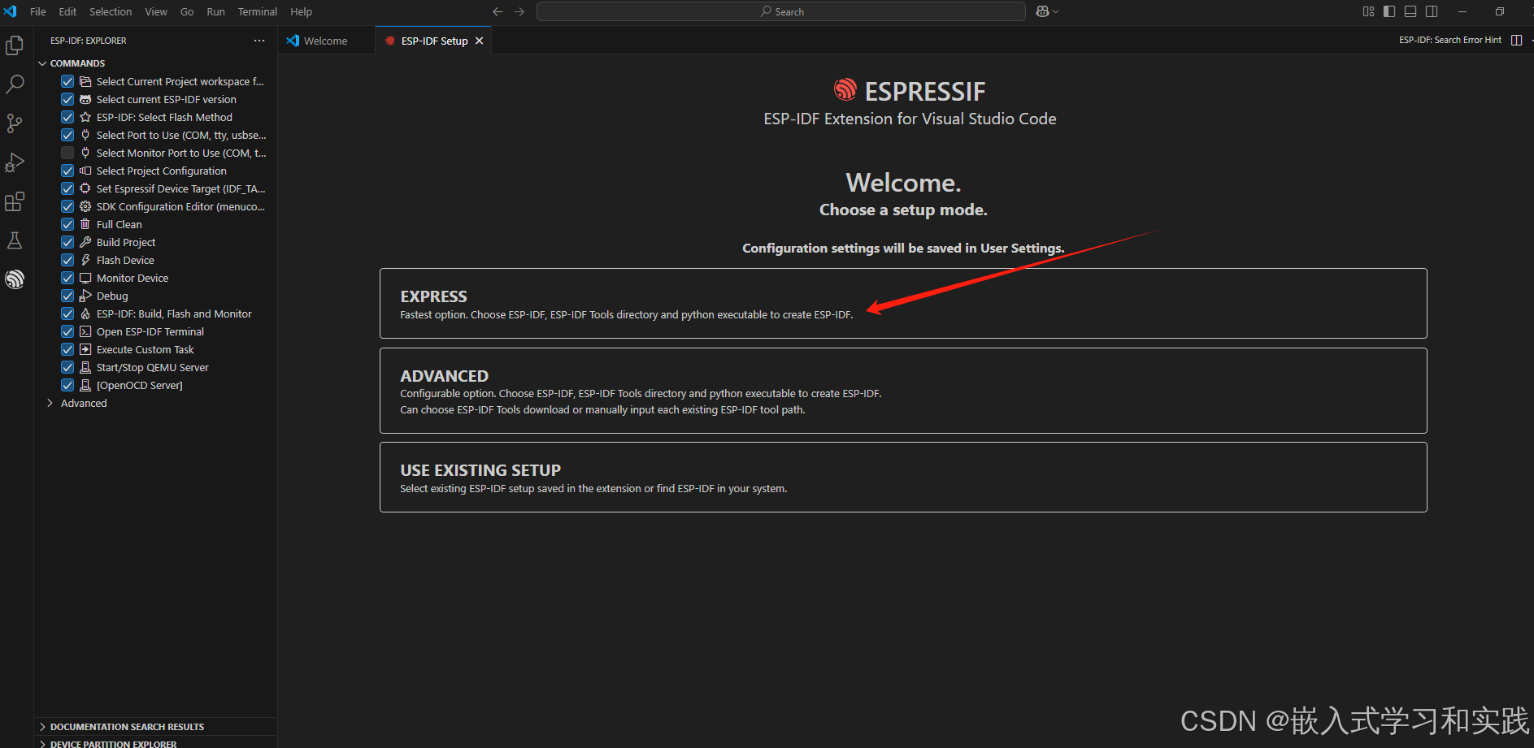Viewport: 1534px width, 748px height.
Task: Open the File menu
Action: (38, 11)
